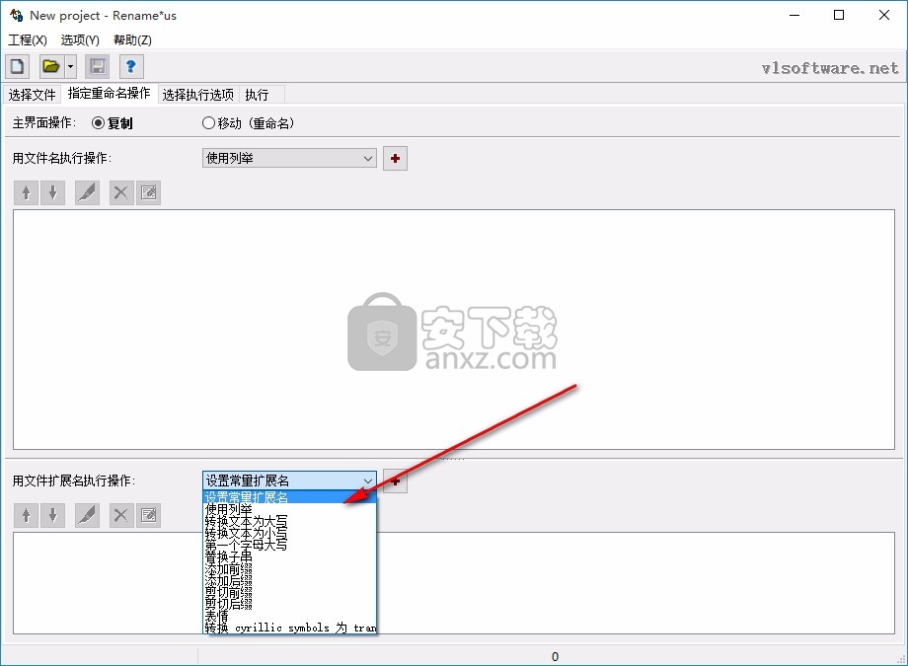Open the 选项(Y) menu
The width and height of the screenshot is (908, 666).
(80, 39)
